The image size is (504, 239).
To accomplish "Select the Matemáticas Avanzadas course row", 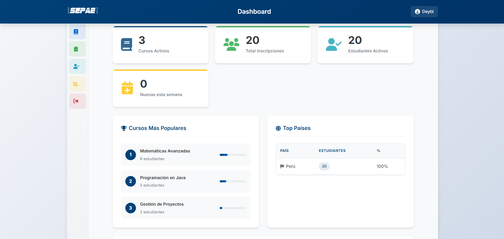I will 185,155.
